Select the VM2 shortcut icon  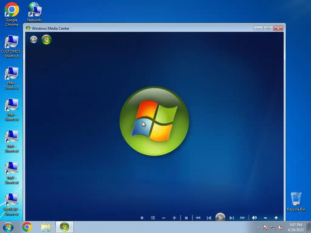tap(12, 173)
